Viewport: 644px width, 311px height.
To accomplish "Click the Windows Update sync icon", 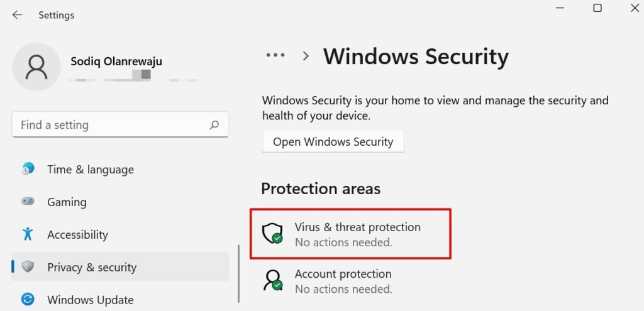I will [28, 300].
